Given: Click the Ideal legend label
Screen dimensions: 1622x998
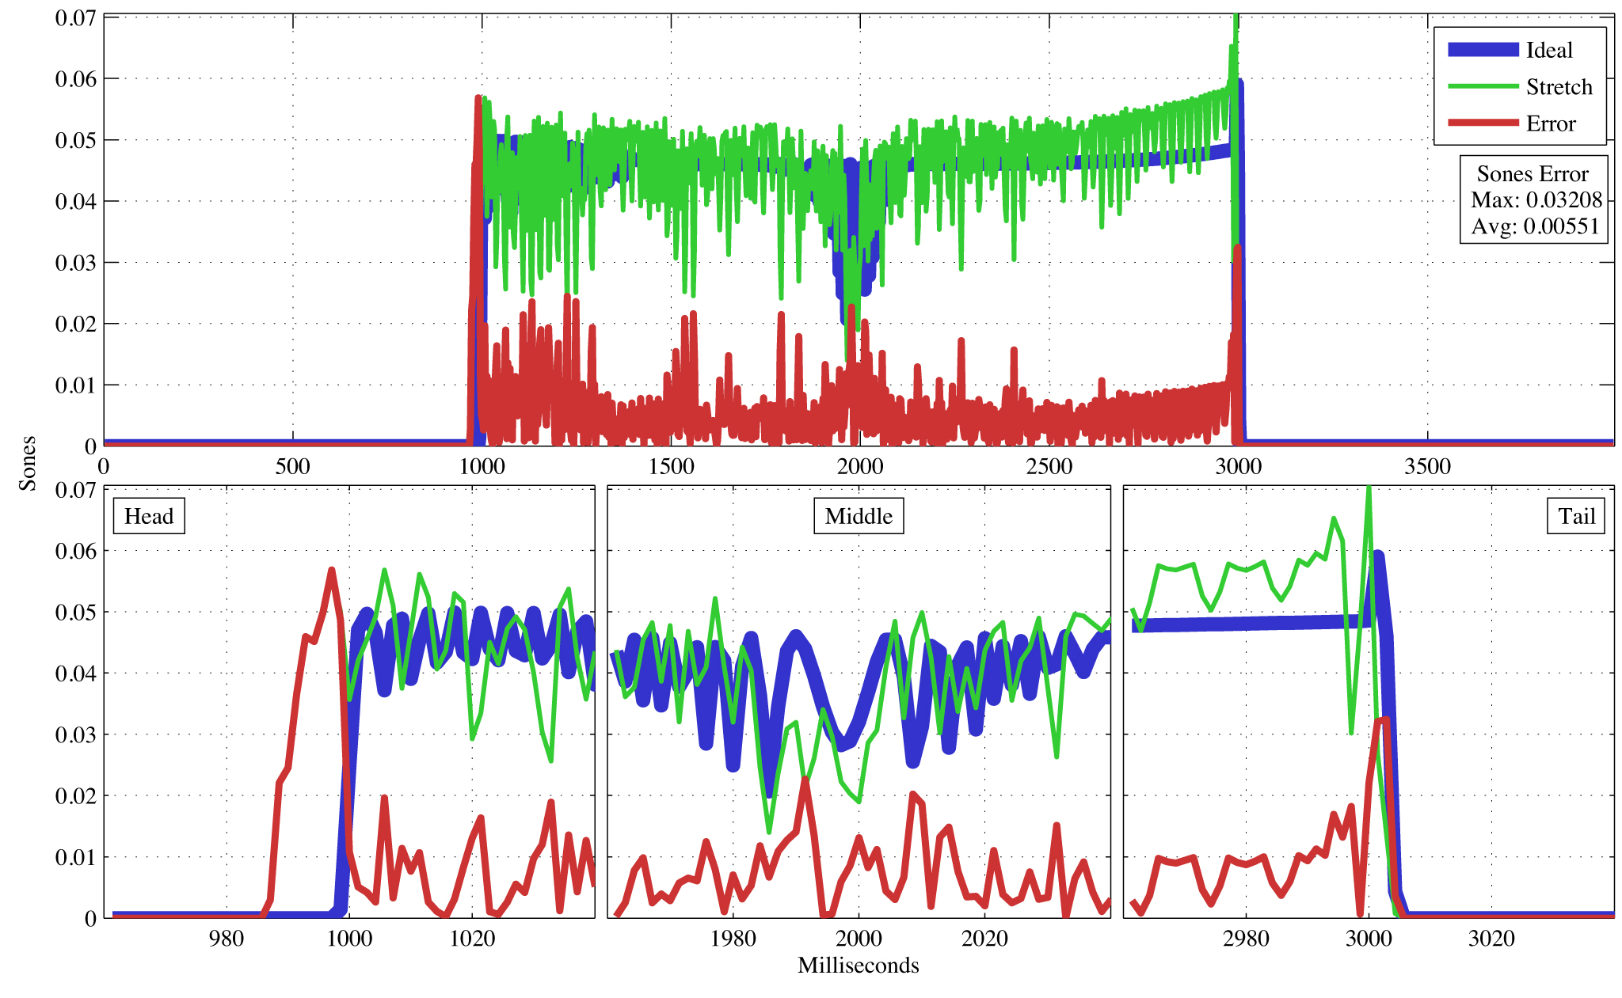Looking at the screenshot, I should click(1548, 50).
